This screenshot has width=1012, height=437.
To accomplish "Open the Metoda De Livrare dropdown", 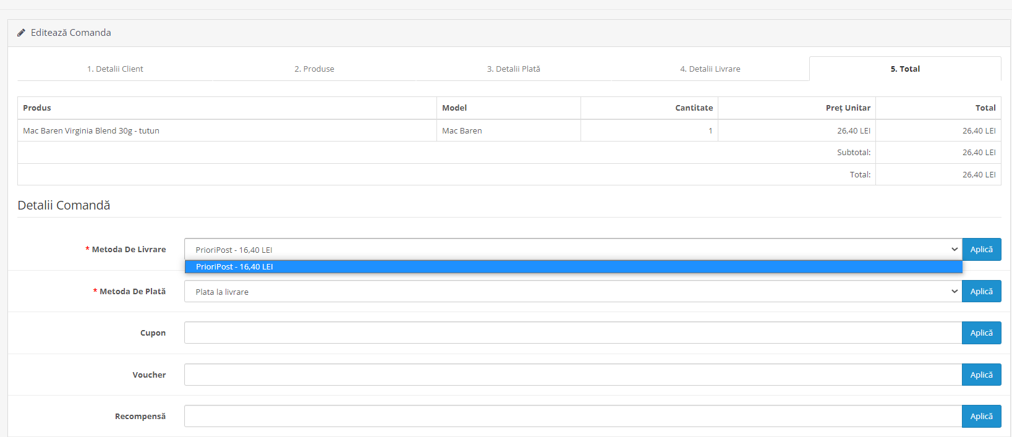I will (x=573, y=249).
